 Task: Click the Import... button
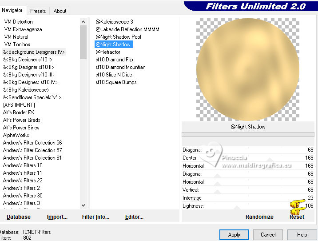(57, 217)
